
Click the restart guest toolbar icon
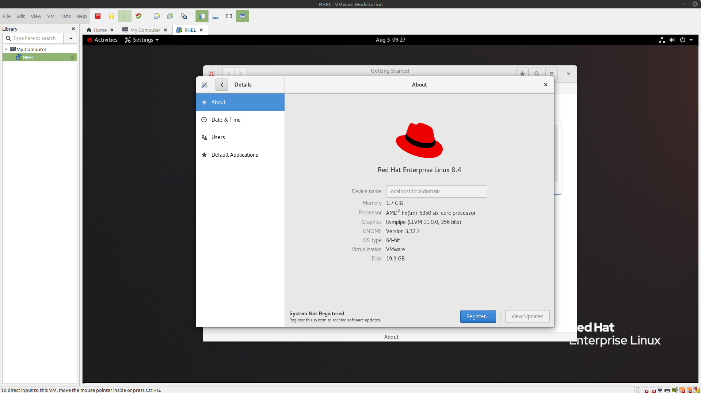pos(138,16)
